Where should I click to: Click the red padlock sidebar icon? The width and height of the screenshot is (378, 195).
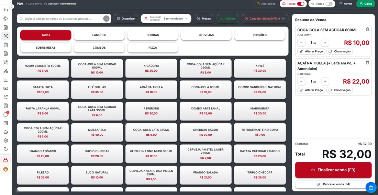[x=5, y=160]
